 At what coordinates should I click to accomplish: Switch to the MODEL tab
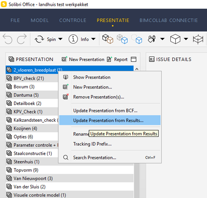click(40, 20)
